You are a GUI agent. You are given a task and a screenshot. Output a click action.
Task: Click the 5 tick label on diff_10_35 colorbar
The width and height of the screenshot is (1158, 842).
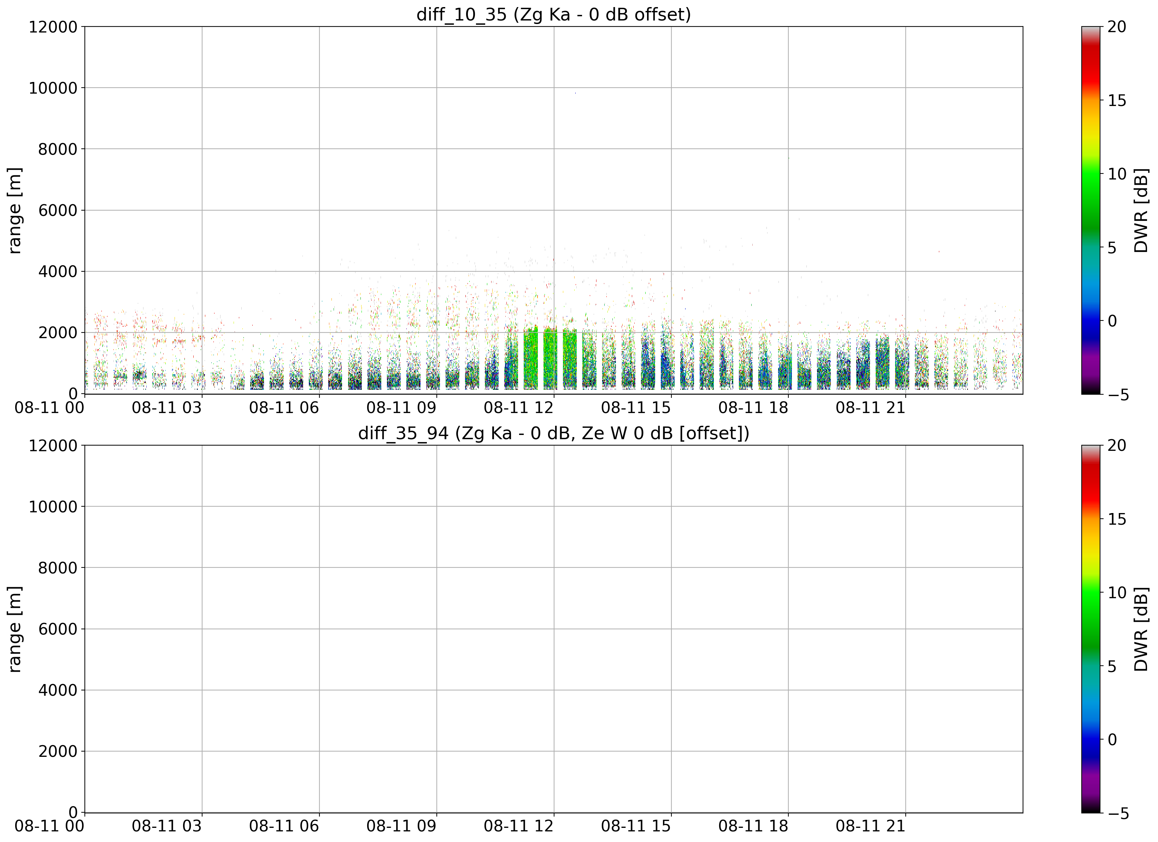[x=1112, y=248]
